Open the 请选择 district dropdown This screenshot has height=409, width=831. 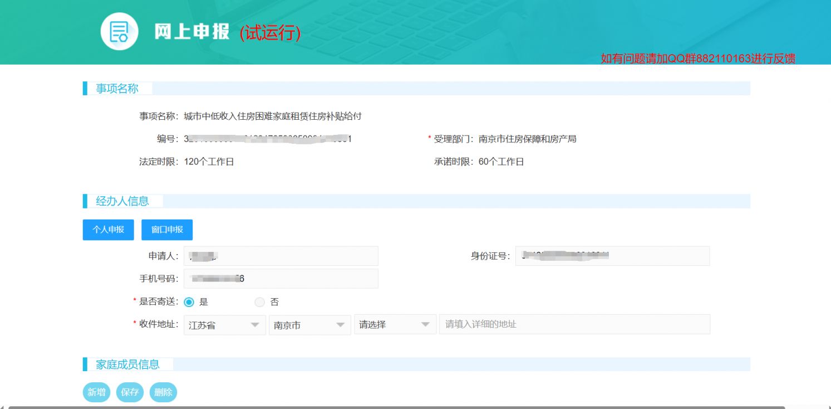[x=395, y=325]
